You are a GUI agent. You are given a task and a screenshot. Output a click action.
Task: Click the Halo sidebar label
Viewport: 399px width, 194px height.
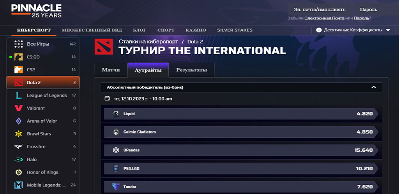pos(32,159)
